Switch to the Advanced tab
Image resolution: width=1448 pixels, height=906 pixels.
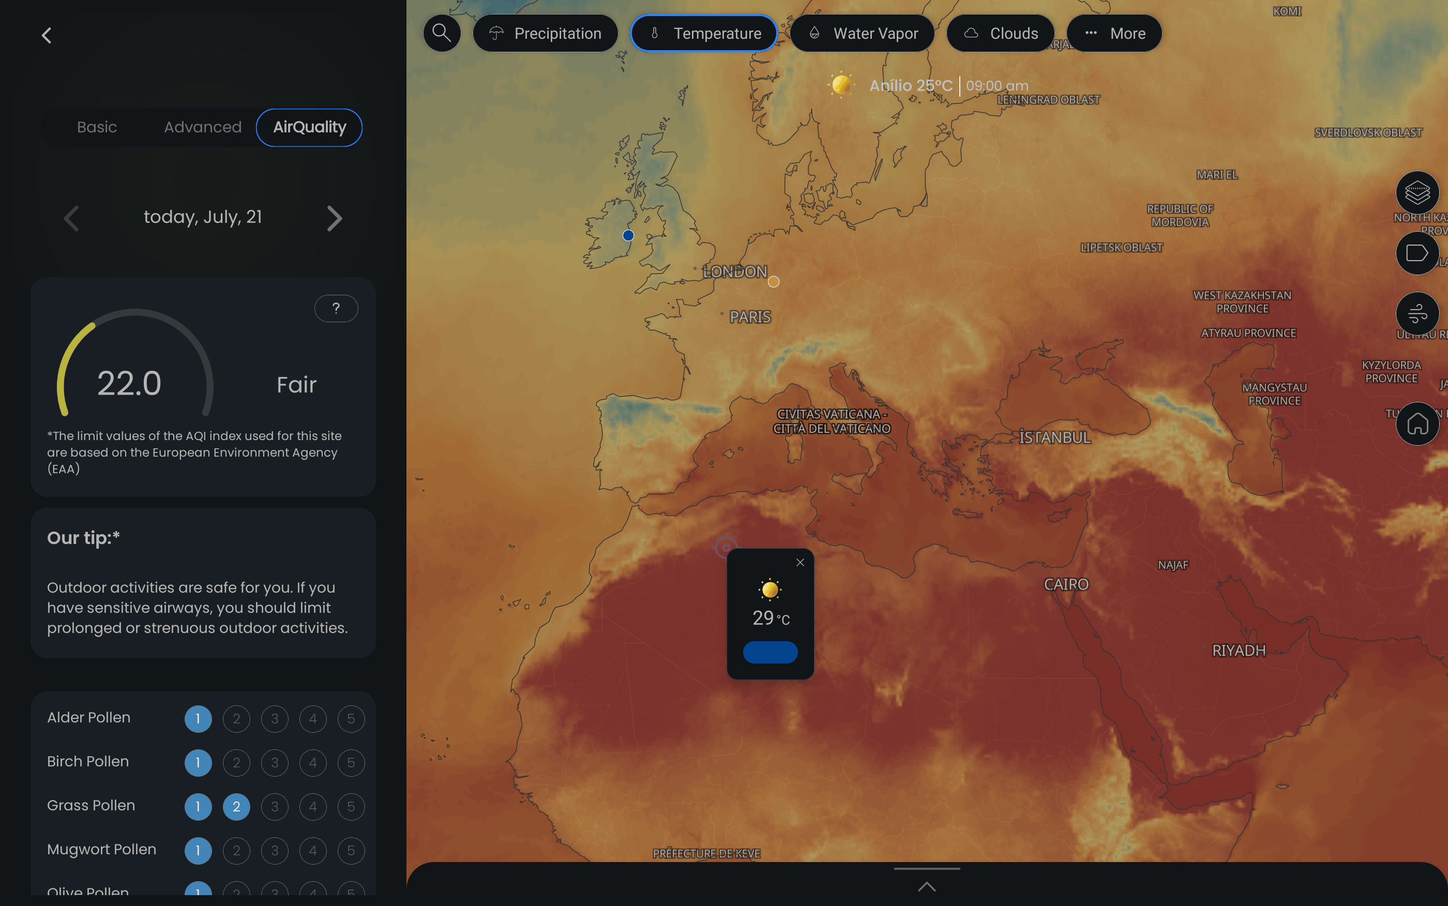coord(203,127)
